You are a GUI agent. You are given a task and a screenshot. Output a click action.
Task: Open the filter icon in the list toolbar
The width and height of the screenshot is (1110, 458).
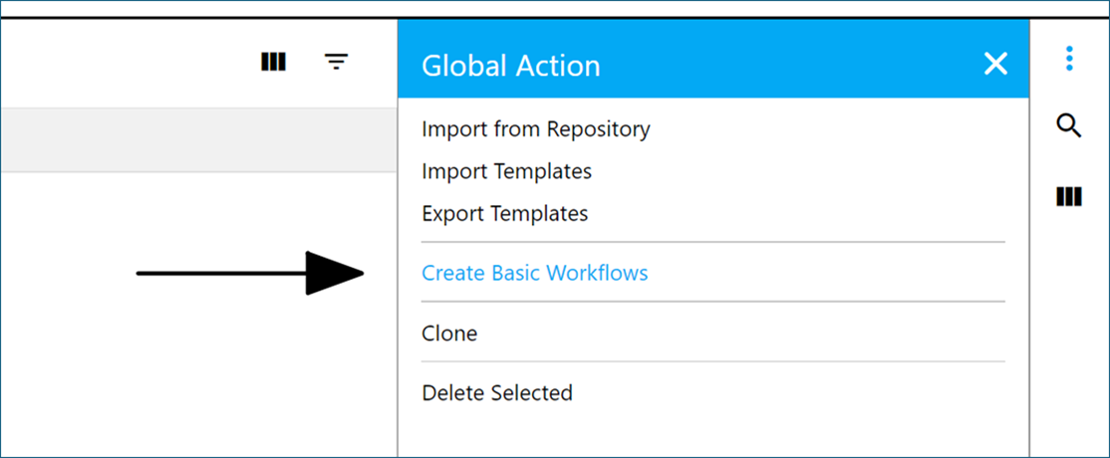click(337, 63)
